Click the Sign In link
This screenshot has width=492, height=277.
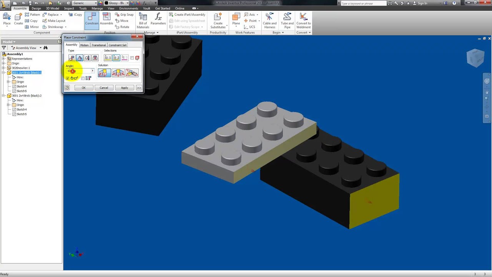pos(422,3)
